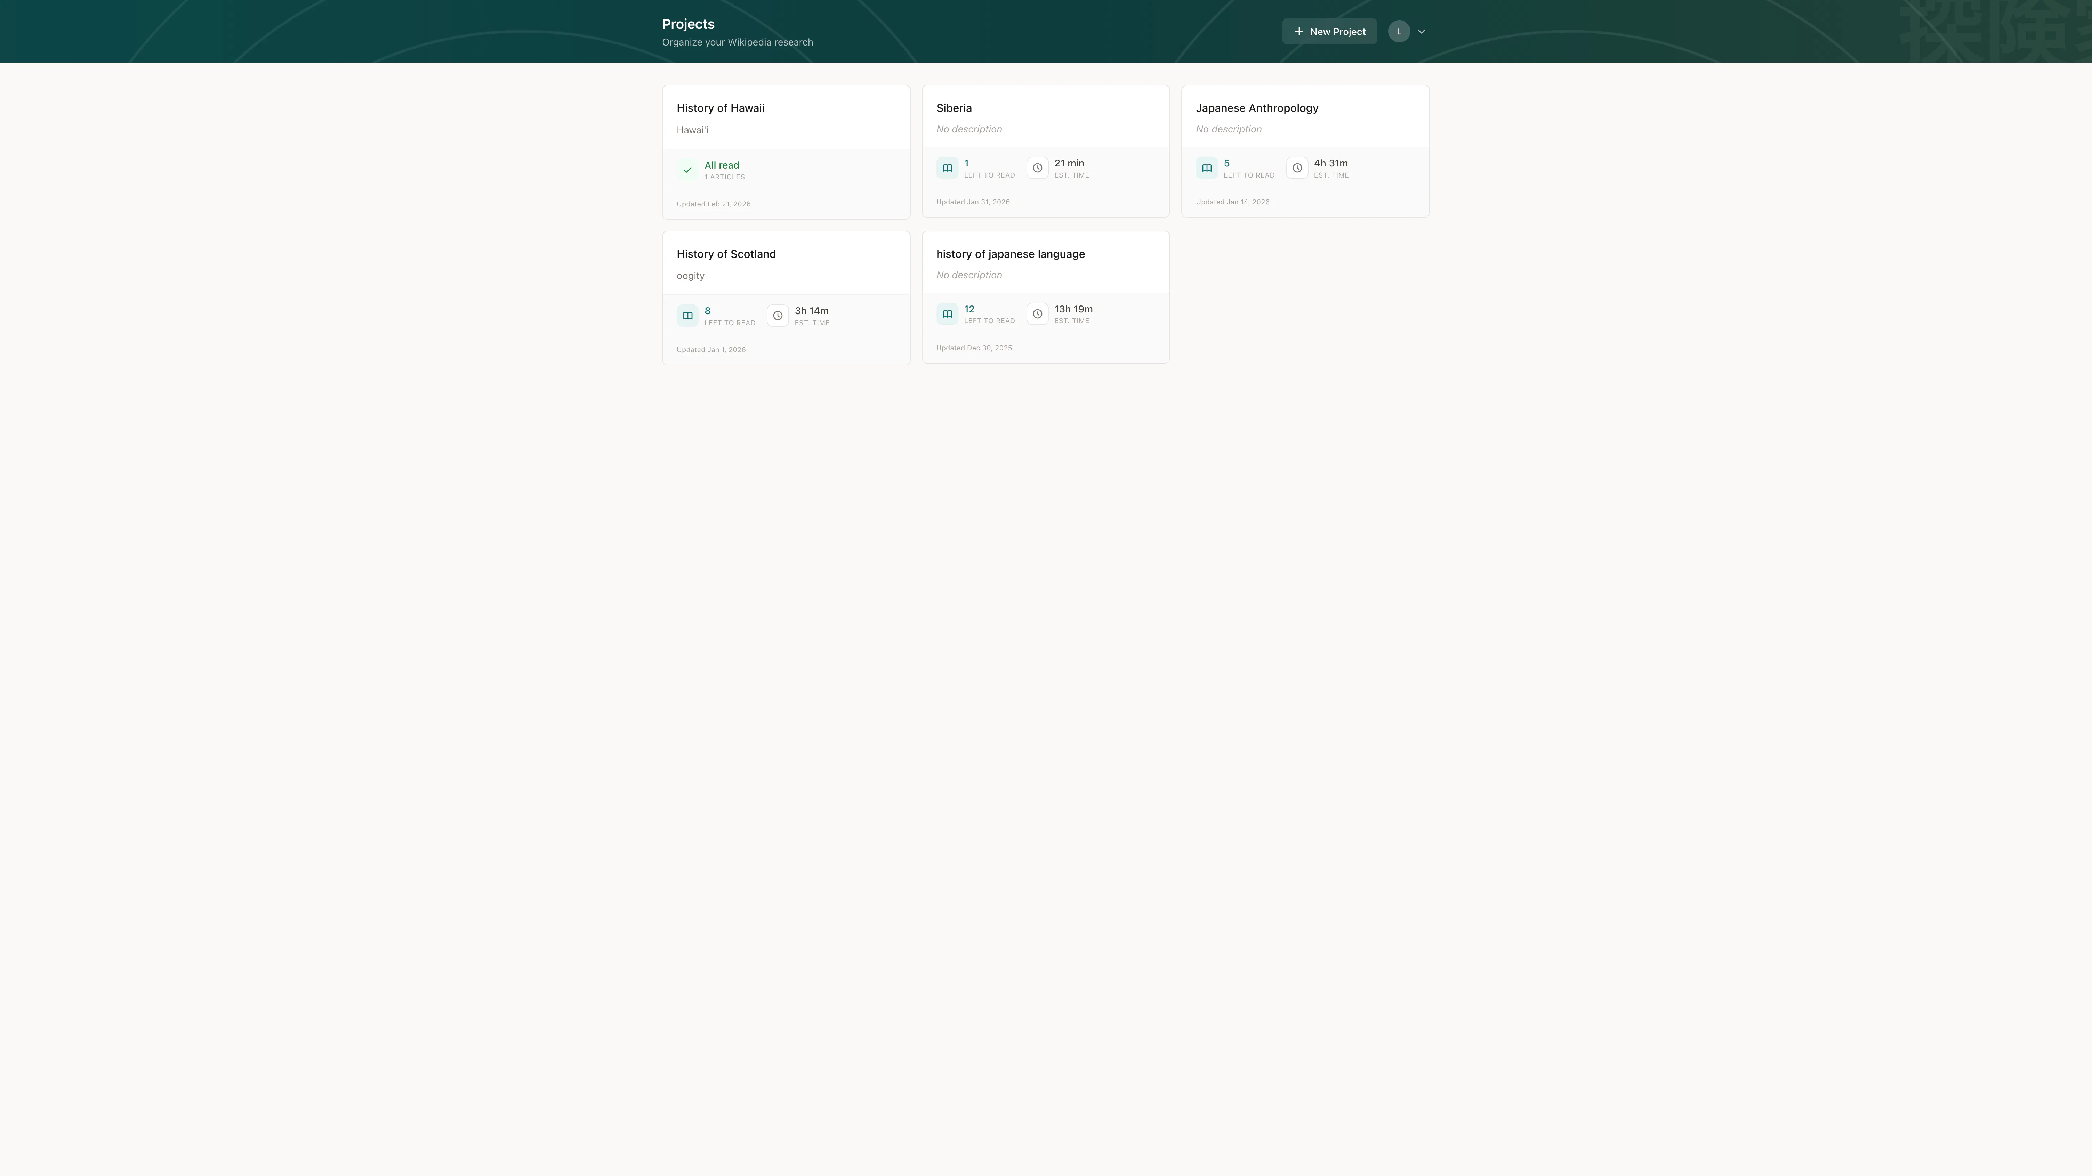Click the 'Hawai'i' description text
Image resolution: width=2092 pixels, height=1176 pixels.
pyautogui.click(x=693, y=130)
